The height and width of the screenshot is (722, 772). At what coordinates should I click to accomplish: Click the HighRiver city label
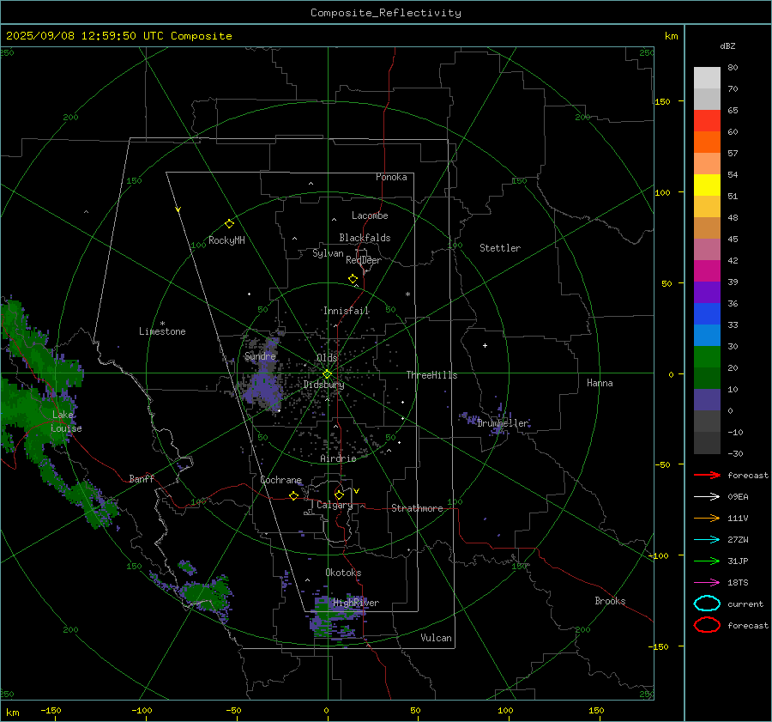point(356,603)
